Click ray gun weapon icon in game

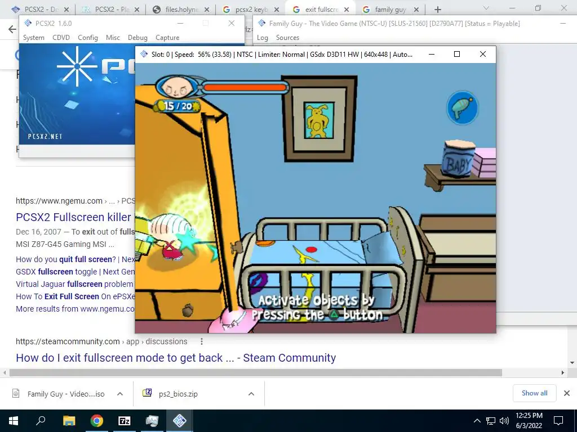(462, 107)
